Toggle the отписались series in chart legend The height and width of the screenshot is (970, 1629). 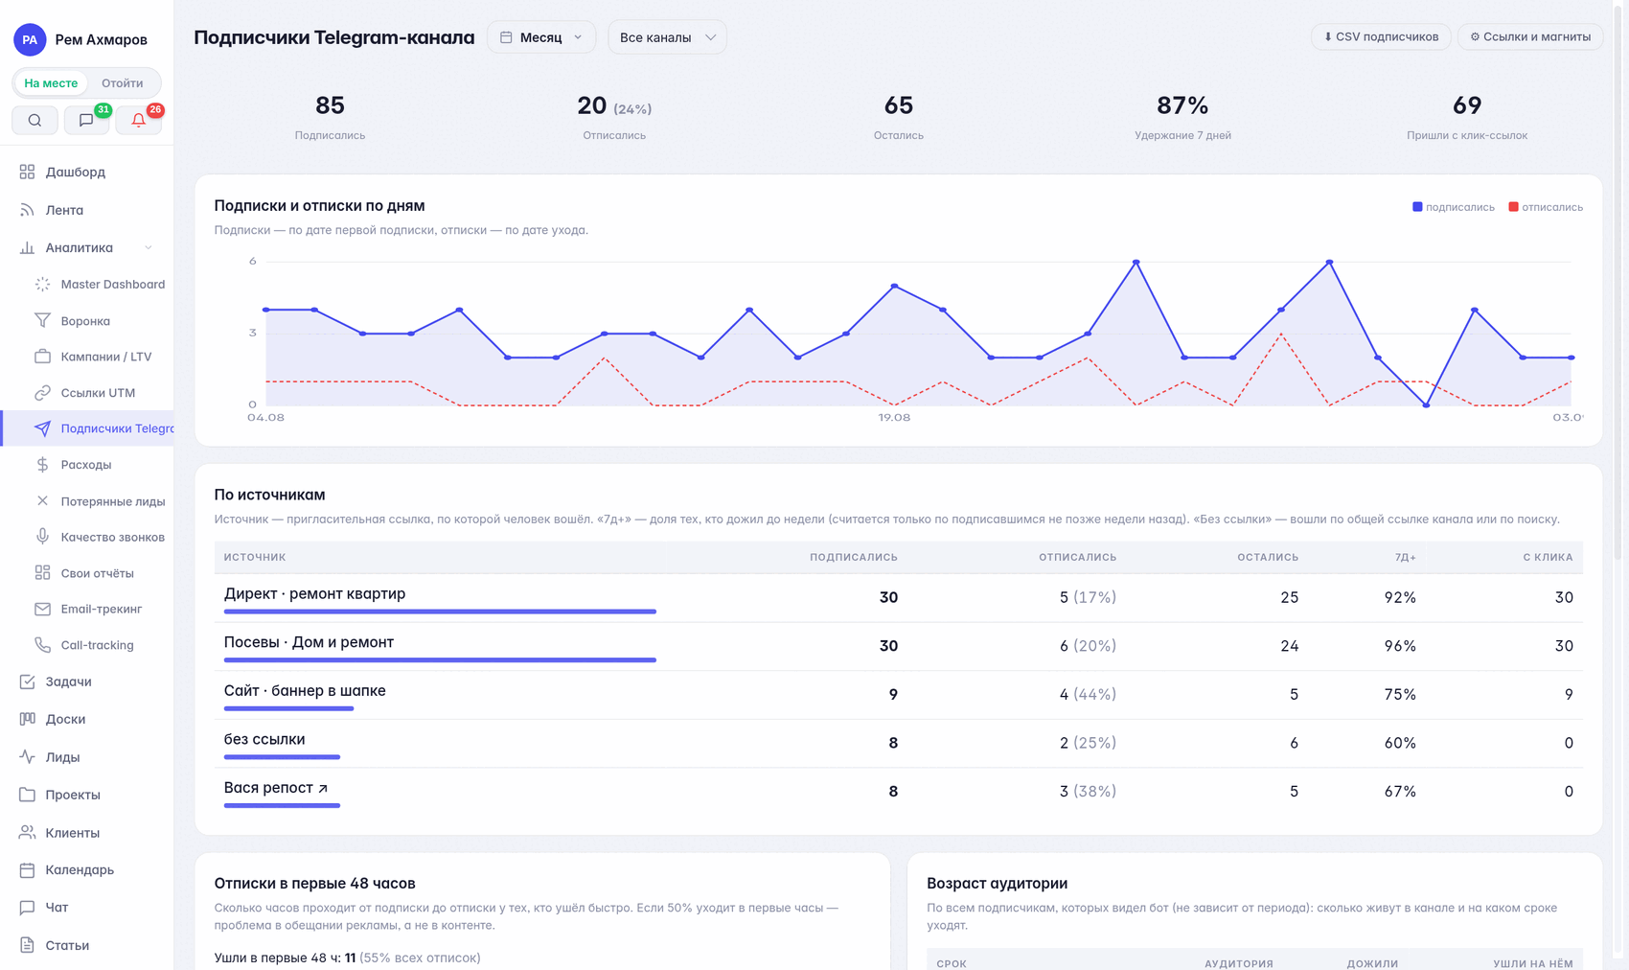(x=1546, y=207)
